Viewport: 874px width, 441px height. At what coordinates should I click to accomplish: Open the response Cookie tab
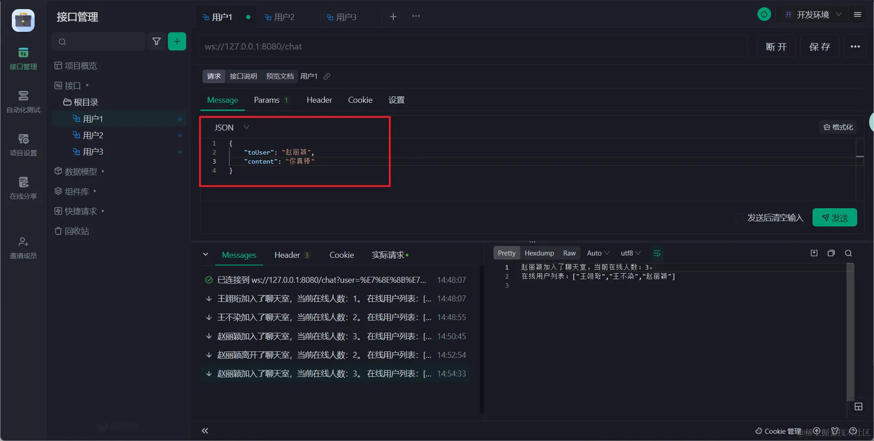341,255
